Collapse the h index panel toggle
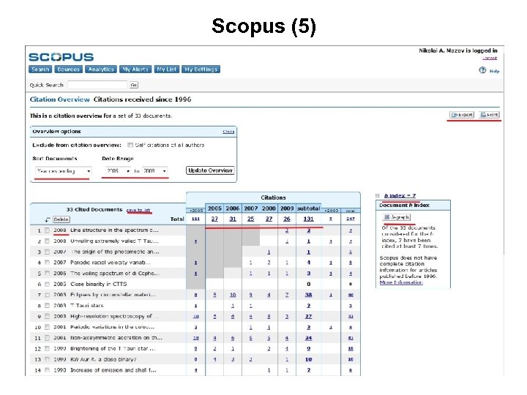The image size is (527, 395). coord(378,195)
